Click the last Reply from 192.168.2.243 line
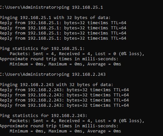 [64, 105]
